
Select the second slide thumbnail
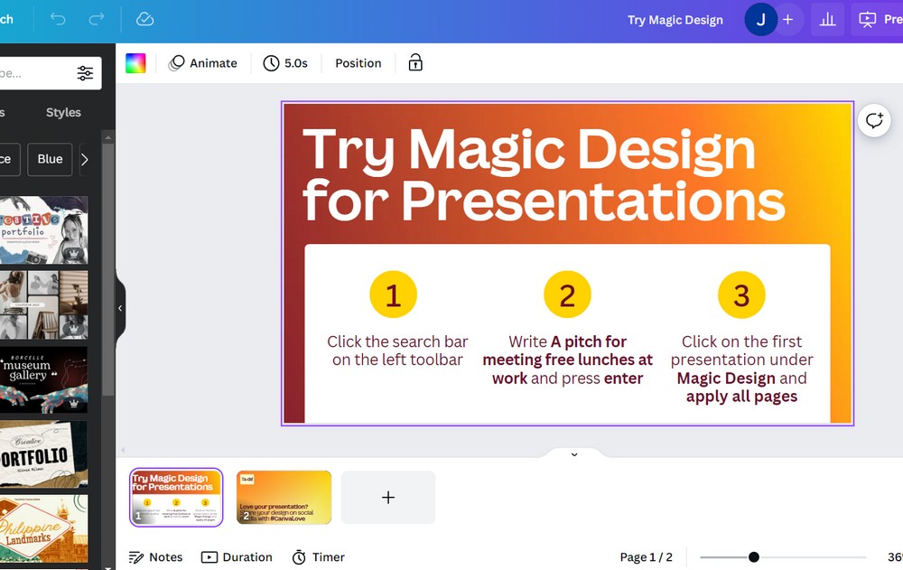[284, 497]
